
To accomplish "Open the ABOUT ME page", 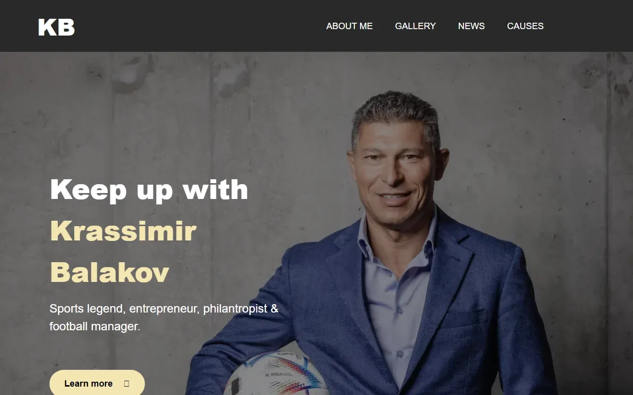I will [349, 26].
